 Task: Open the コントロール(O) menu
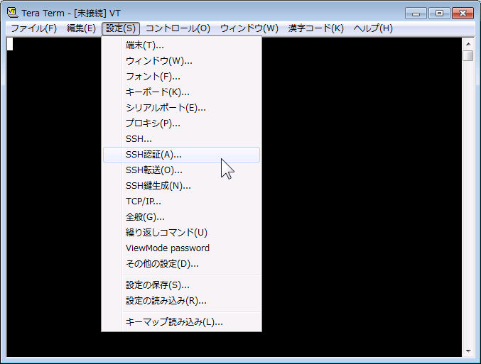178,28
